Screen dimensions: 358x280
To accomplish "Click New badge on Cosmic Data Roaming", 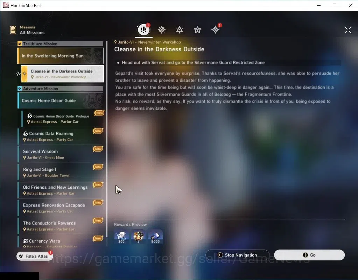I will click(98, 131).
